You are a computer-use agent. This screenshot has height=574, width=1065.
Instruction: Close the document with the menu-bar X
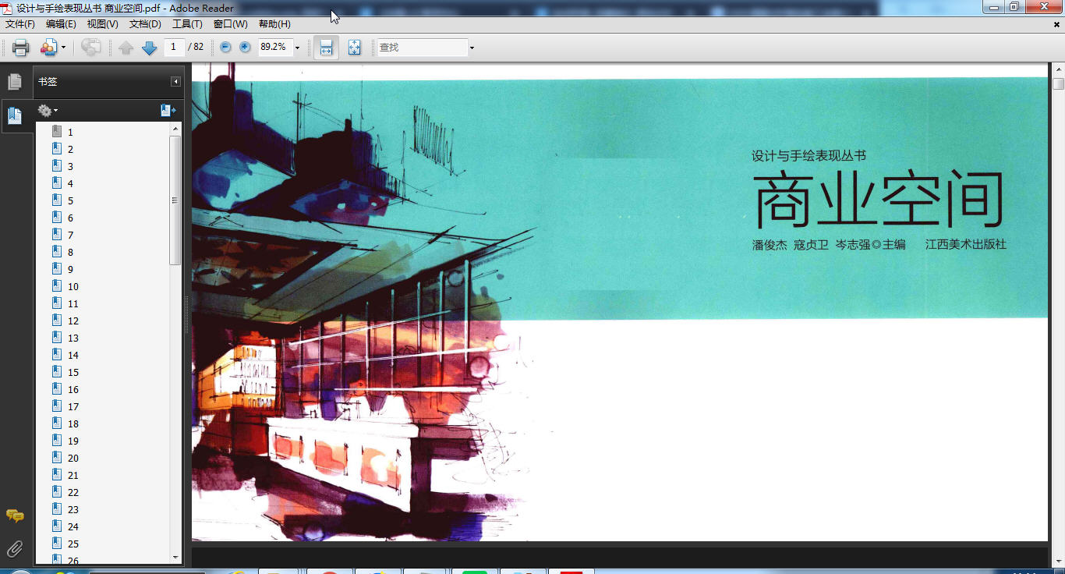tap(1056, 24)
